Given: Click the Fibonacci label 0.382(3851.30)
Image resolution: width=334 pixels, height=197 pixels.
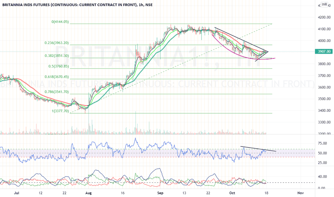Looking at the screenshot, I should [x=57, y=56].
